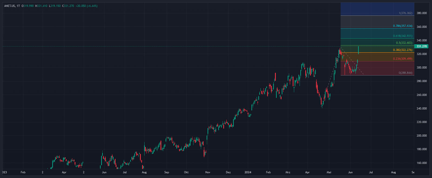Select the 0.236(309.499) red level label
The height and width of the screenshot is (178, 432).
click(x=403, y=59)
